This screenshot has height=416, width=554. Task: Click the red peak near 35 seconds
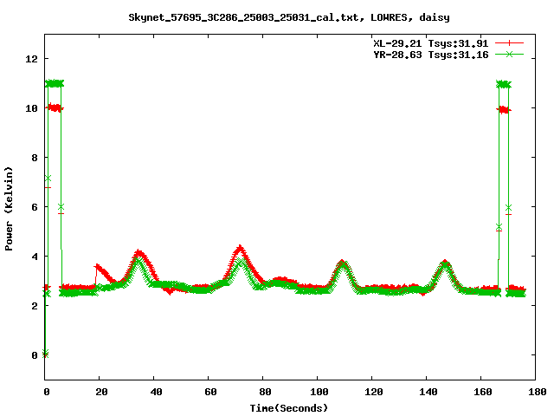tap(139, 253)
